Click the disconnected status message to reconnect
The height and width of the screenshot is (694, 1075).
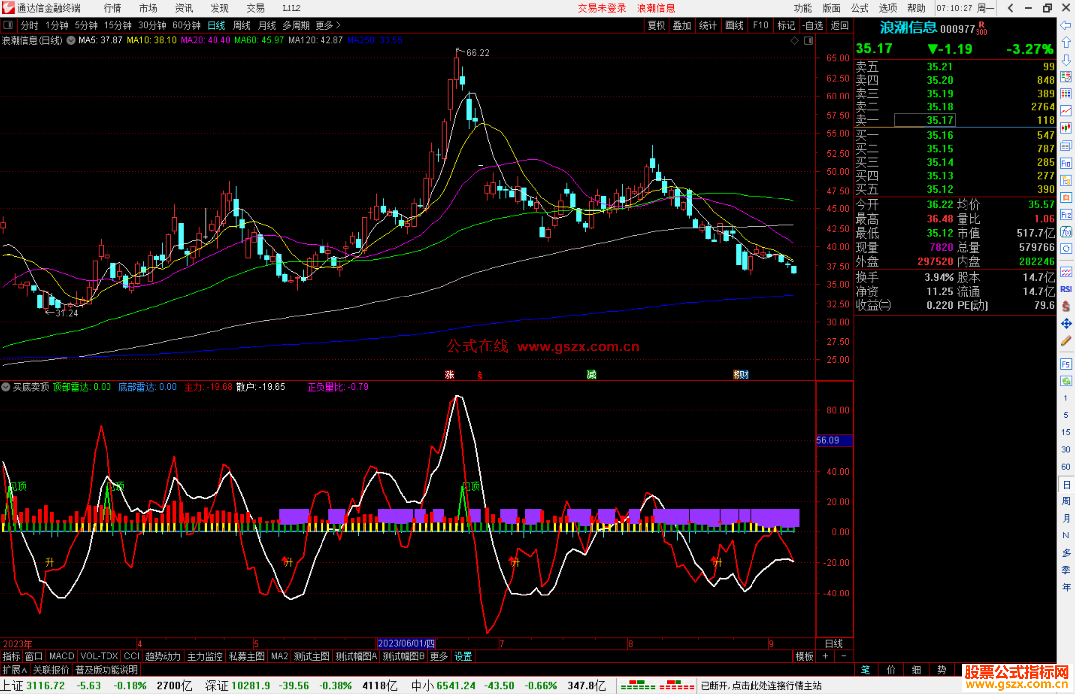click(x=761, y=686)
